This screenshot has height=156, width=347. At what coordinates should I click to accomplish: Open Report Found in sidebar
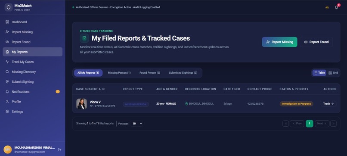[33, 42]
